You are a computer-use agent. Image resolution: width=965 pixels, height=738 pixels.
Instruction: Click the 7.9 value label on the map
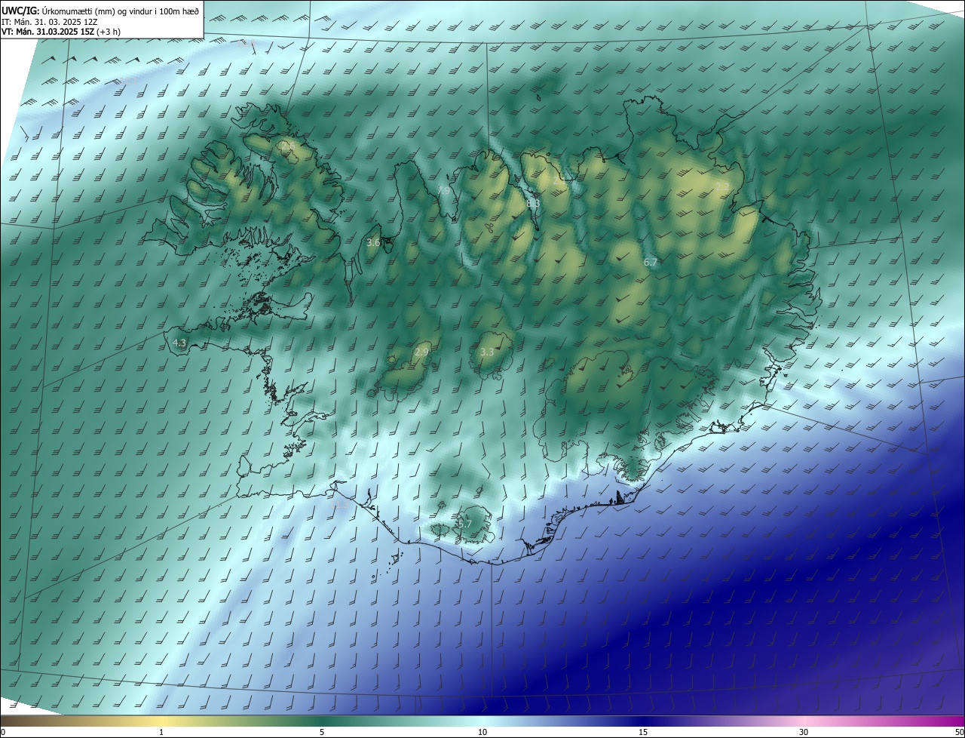pyautogui.click(x=444, y=191)
